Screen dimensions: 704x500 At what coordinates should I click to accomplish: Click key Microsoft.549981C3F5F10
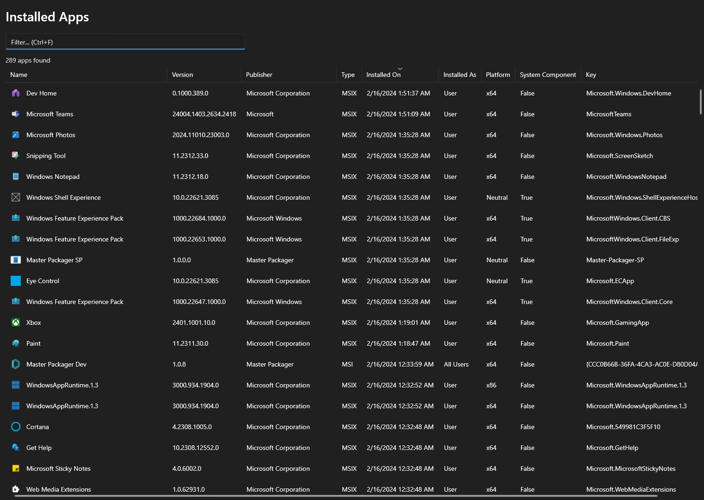tap(623, 427)
